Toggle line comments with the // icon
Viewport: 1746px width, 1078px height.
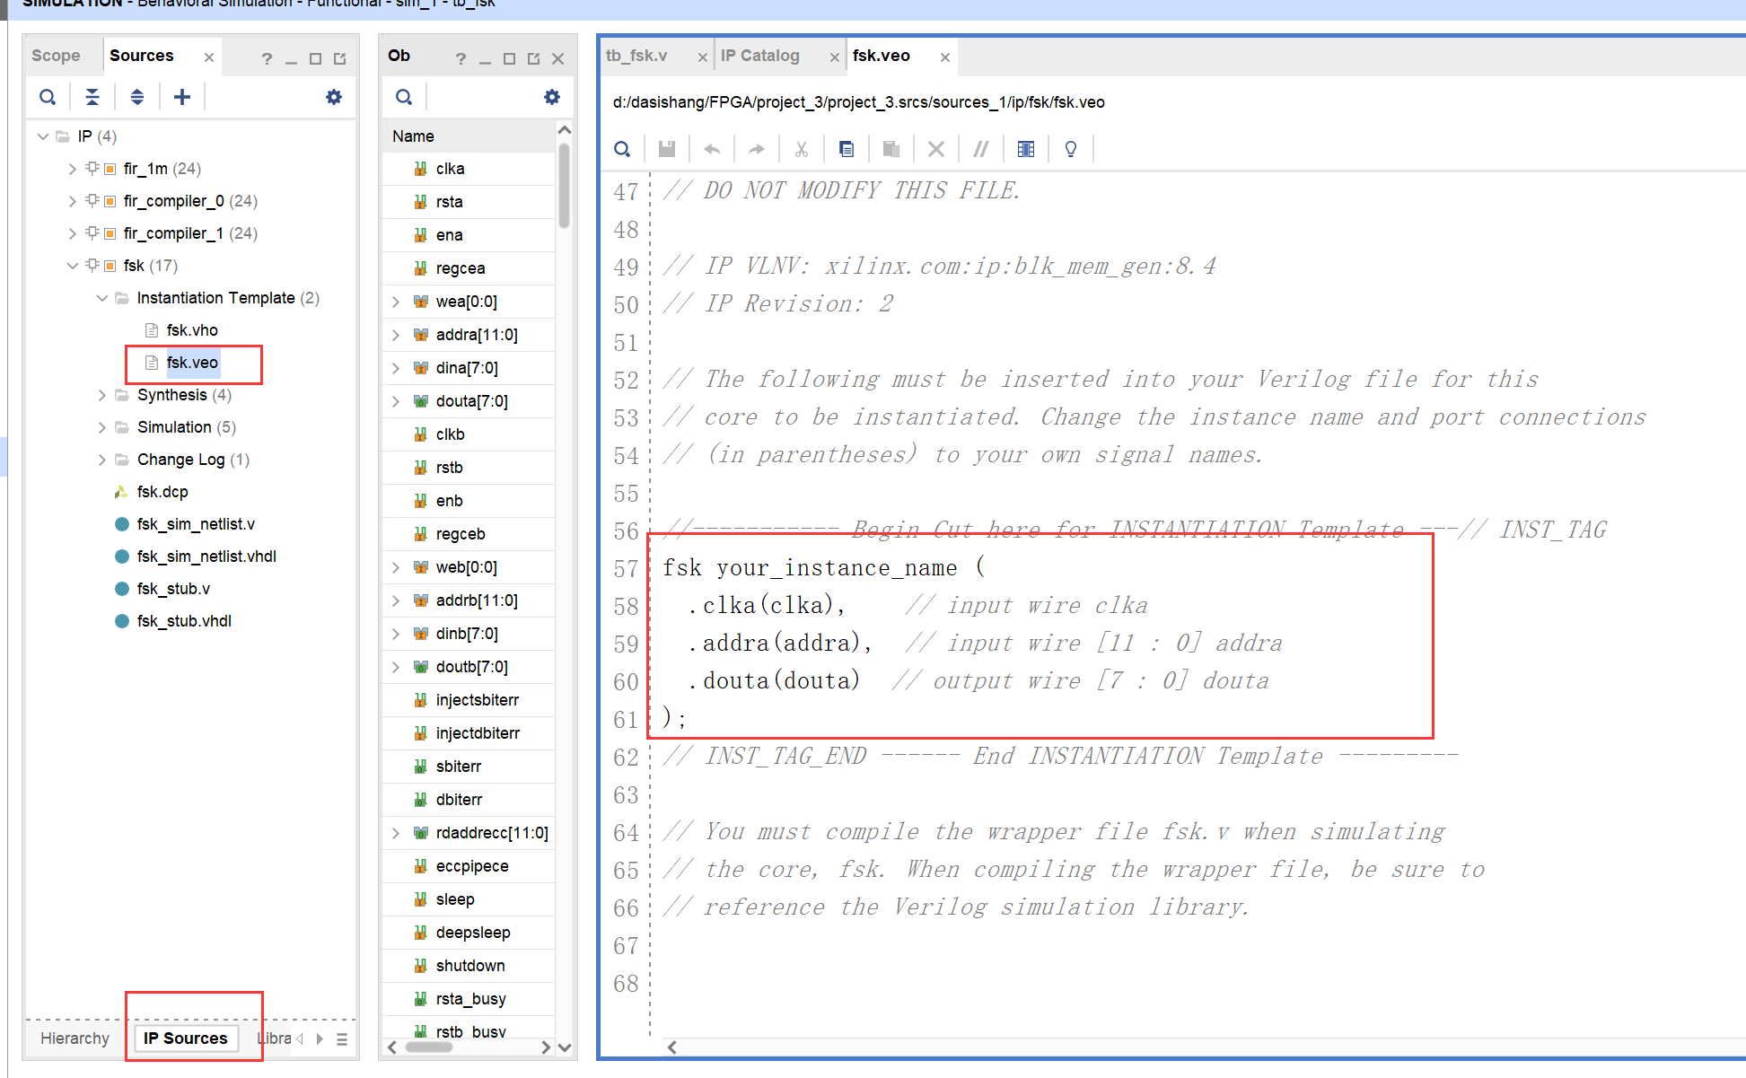click(980, 149)
